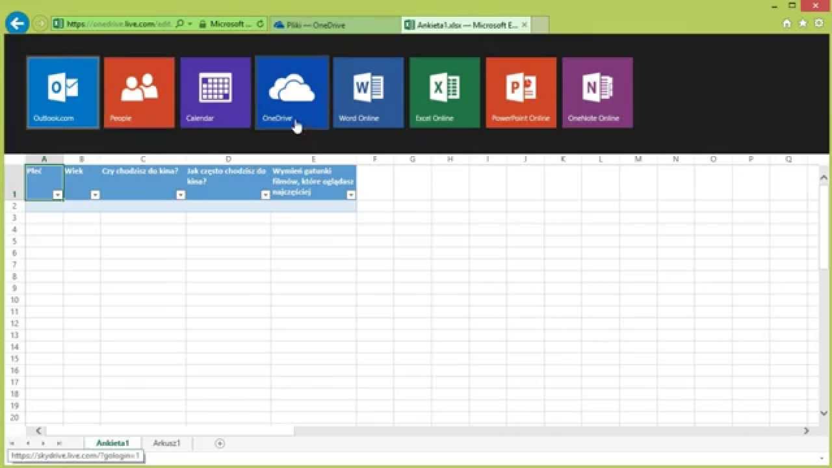Select the 'Wiek' header cell
This screenshot has height=468, width=832.
click(x=82, y=183)
